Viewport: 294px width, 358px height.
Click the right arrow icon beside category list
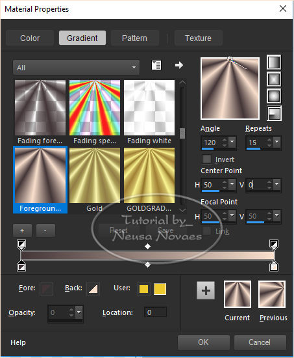click(179, 65)
